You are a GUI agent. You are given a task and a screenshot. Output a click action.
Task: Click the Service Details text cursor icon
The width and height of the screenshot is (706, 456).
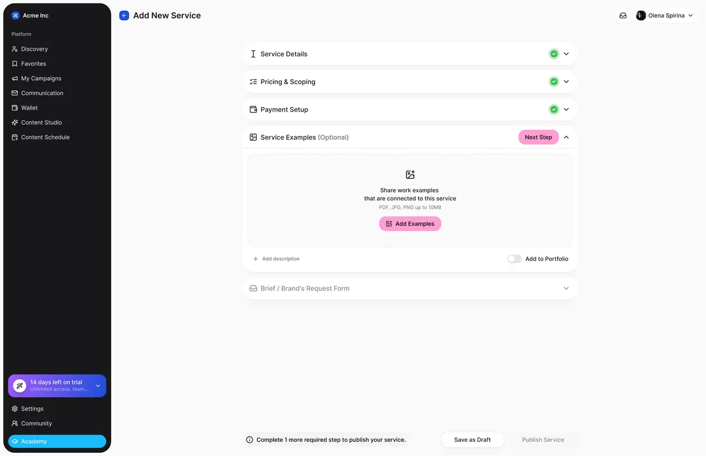tap(253, 54)
